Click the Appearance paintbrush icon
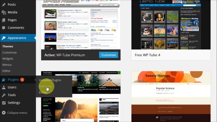Screen dimensions: 217x122 pyautogui.click(x=4, y=38)
